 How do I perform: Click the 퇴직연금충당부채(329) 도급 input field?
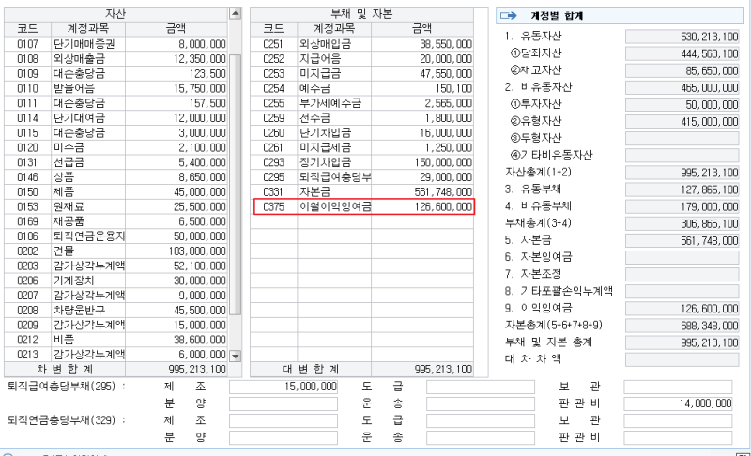(x=481, y=420)
